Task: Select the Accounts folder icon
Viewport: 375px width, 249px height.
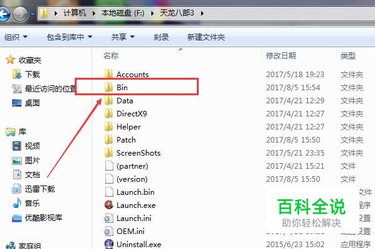Action: [x=109, y=74]
